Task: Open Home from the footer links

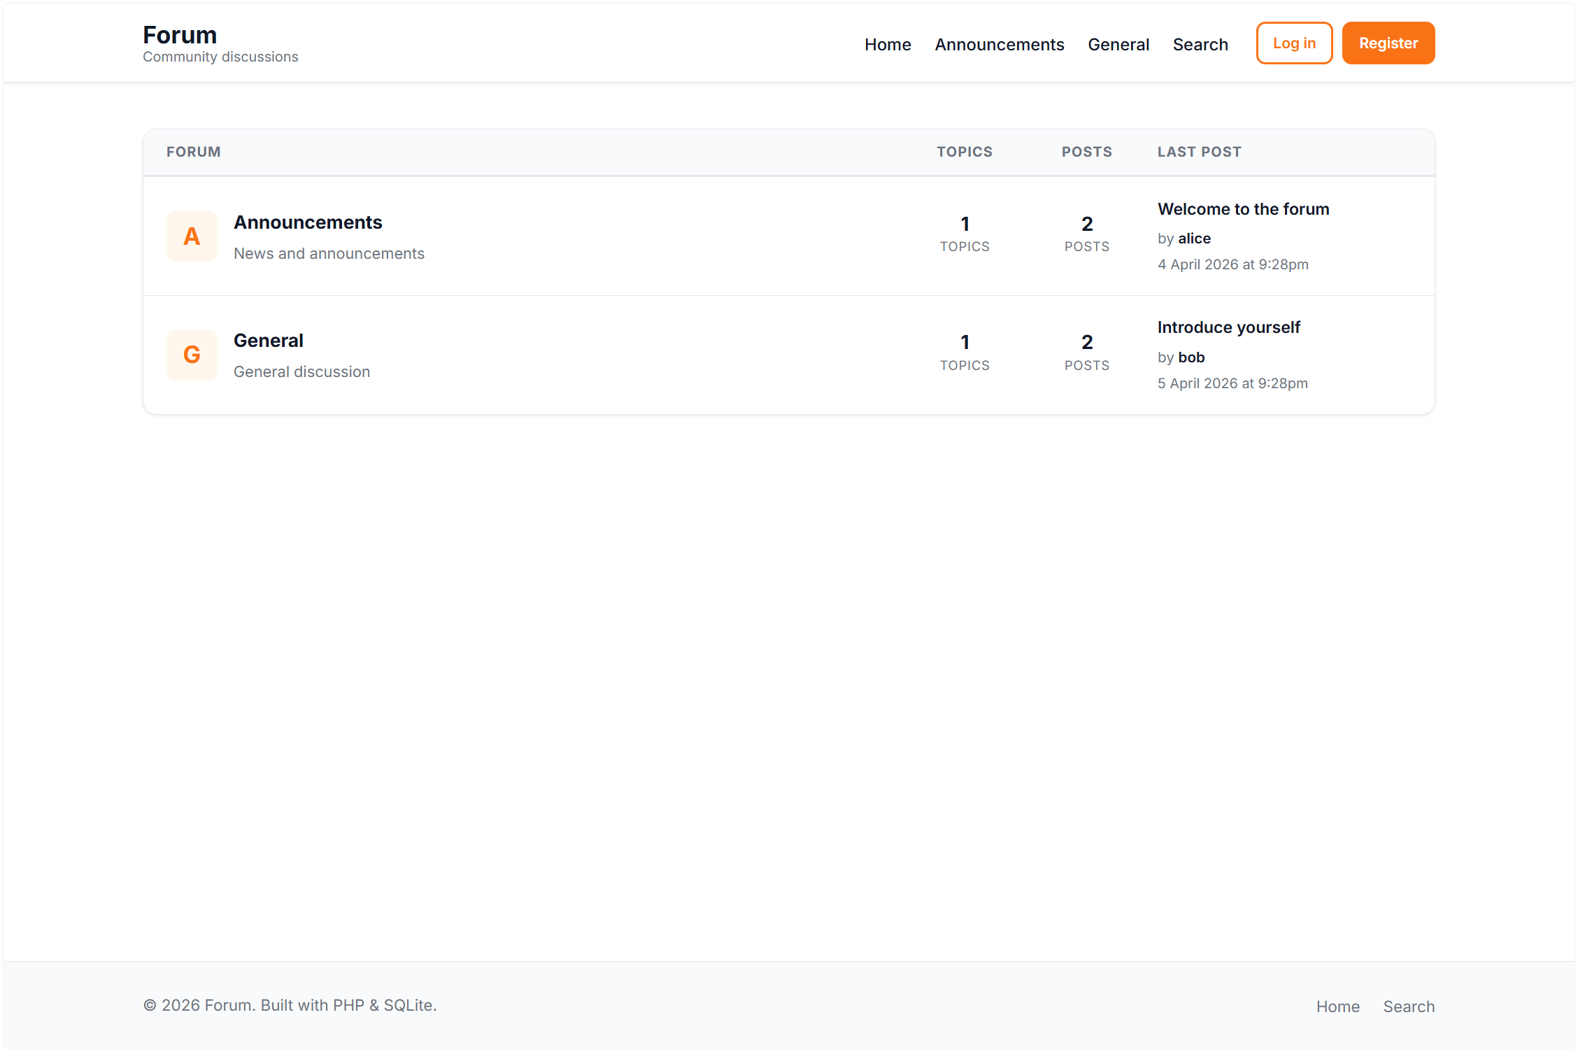Action: [x=1338, y=1006]
